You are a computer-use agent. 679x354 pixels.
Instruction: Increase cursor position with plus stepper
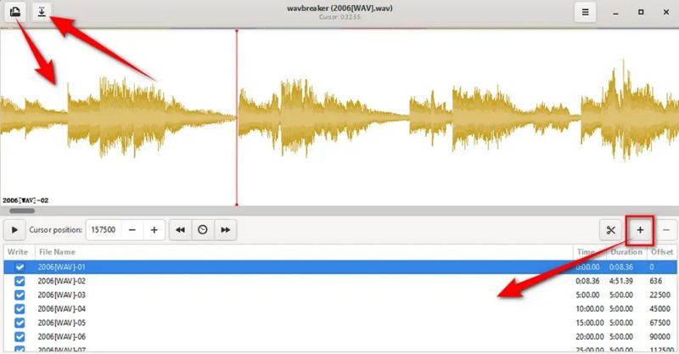pos(154,230)
